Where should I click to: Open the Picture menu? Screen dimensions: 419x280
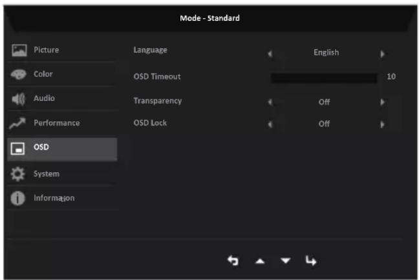click(62, 50)
